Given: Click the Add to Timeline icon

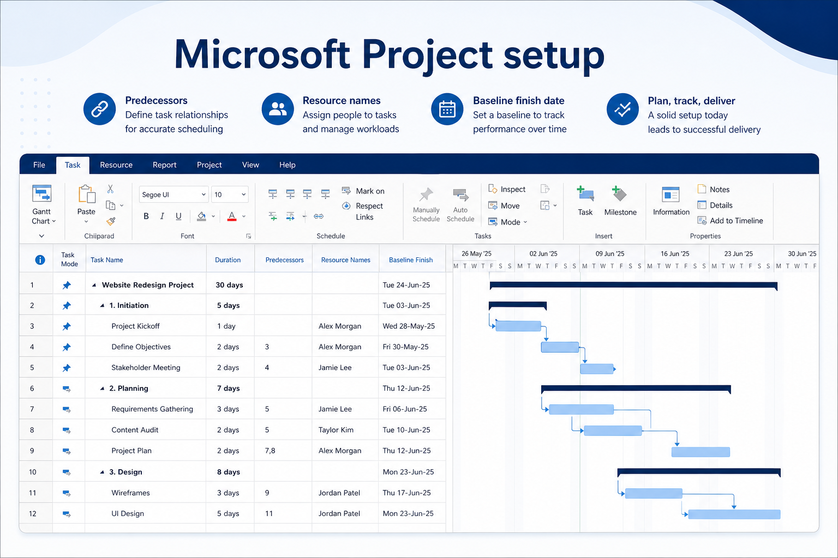Looking at the screenshot, I should [702, 220].
